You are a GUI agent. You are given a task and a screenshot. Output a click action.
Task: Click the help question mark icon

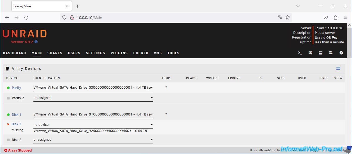click(341, 53)
